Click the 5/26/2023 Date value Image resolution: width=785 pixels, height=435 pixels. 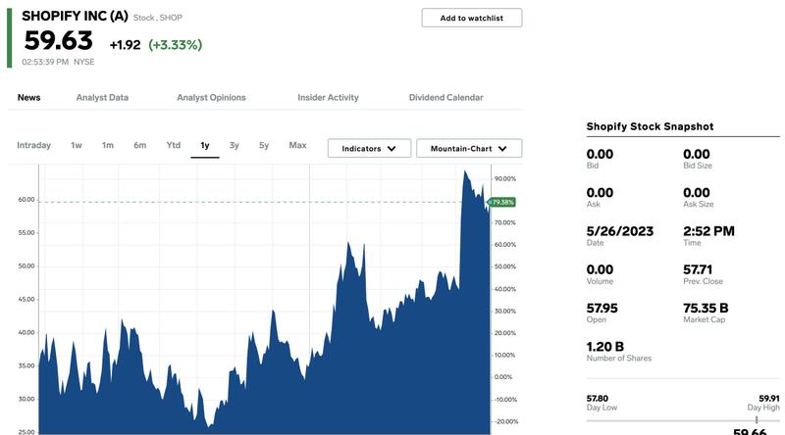(620, 231)
